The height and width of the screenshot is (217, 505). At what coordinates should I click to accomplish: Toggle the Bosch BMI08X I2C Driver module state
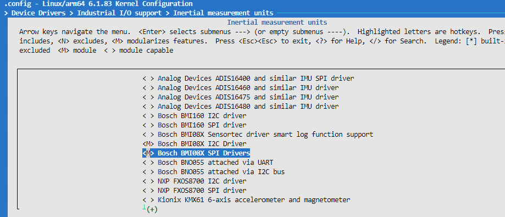148,143
